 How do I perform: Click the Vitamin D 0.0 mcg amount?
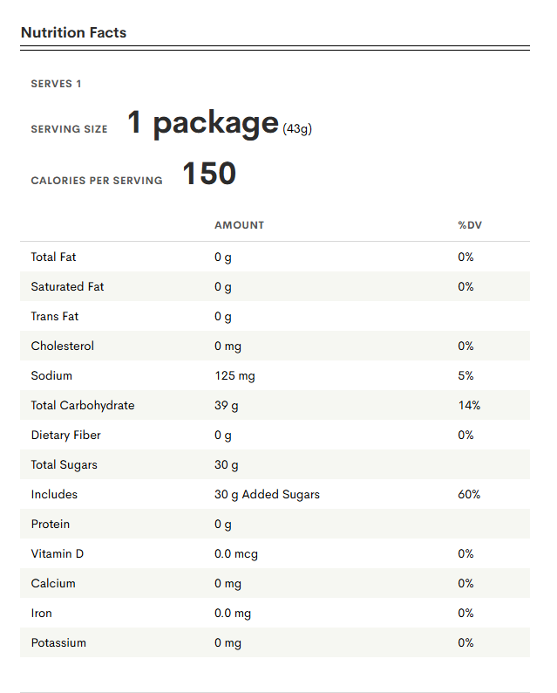point(235,553)
